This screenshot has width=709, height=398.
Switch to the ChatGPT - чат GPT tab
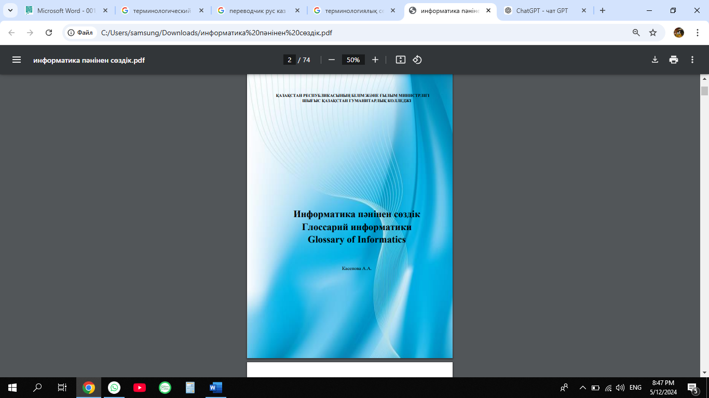pos(546,10)
